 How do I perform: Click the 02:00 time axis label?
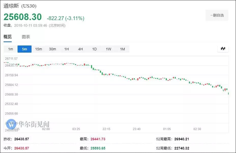tap(46, 129)
